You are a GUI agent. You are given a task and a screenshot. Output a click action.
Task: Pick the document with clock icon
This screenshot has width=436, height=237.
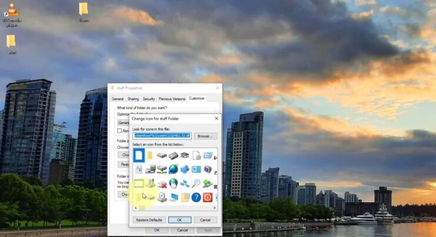(197, 155)
